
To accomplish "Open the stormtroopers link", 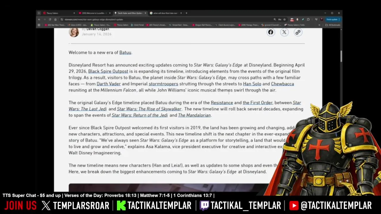I will tap(163, 84).
